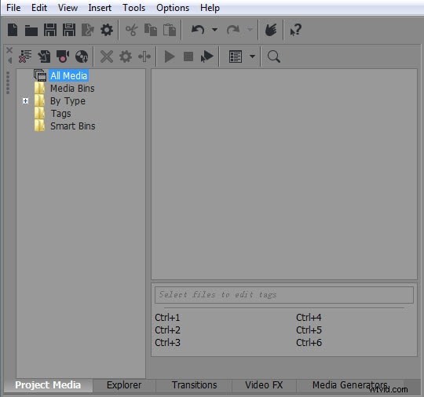Start media preview with Play button
Image resolution: width=424 pixels, height=397 pixels.
pyautogui.click(x=170, y=56)
